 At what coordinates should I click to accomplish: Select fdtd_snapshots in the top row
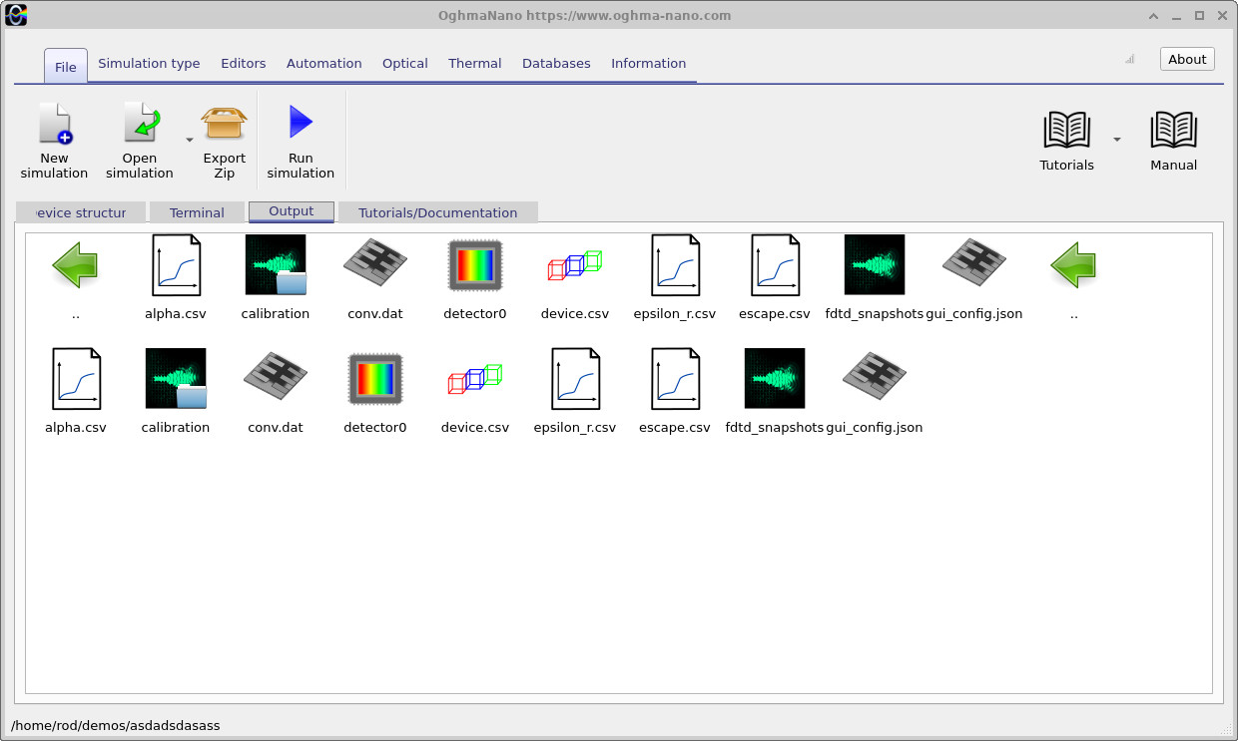tap(875, 277)
